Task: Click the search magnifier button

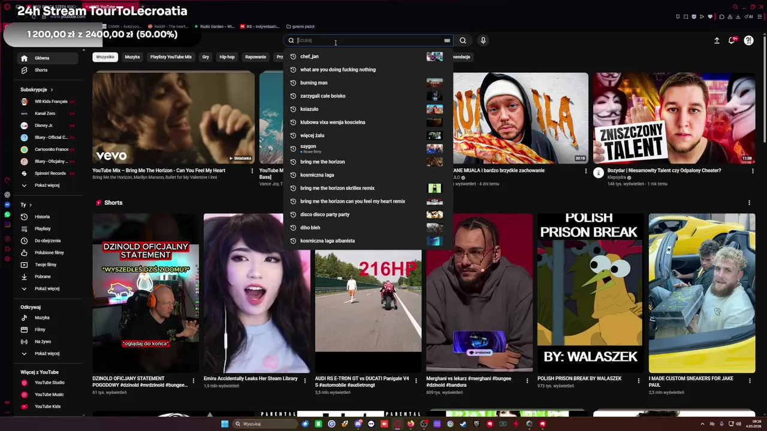Action: (x=463, y=40)
